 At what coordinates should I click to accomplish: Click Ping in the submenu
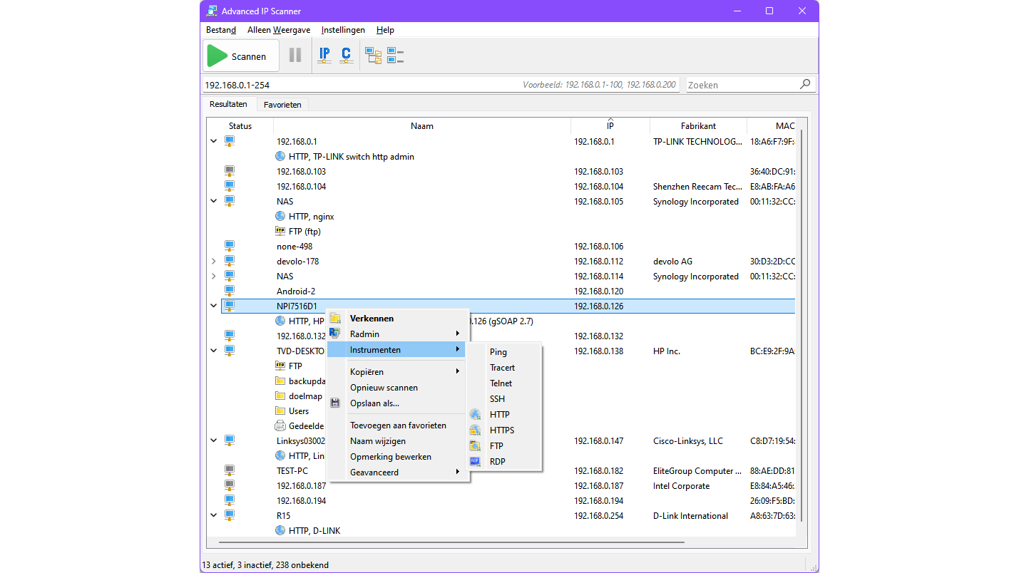[x=498, y=352]
